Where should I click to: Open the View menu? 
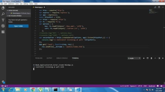click(x=17, y=4)
